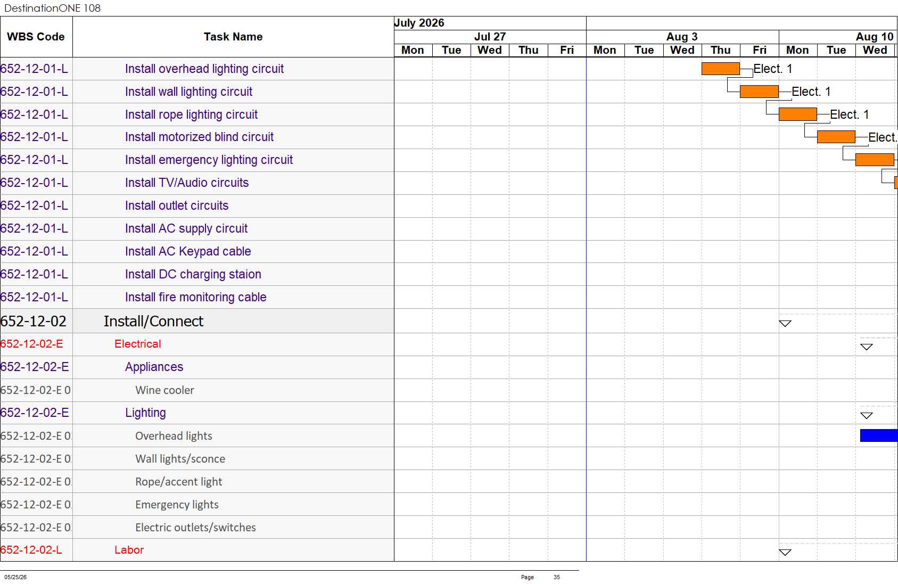The image size is (898, 584).
Task: Click the DestinationONE 108 title text
Action: 52,8
